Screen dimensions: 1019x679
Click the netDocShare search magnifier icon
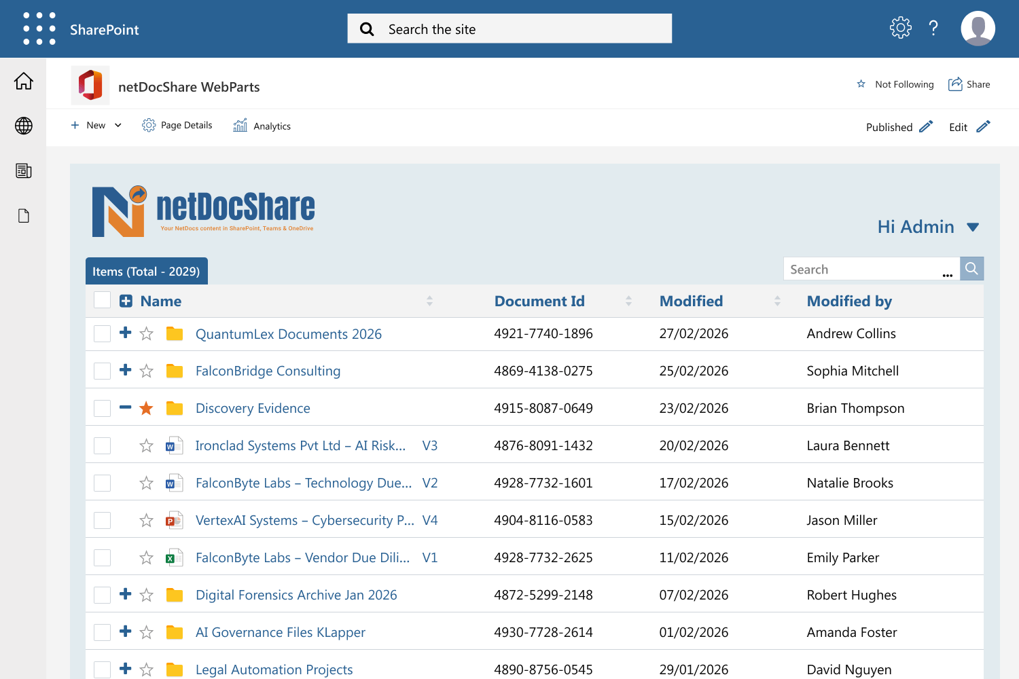971,268
